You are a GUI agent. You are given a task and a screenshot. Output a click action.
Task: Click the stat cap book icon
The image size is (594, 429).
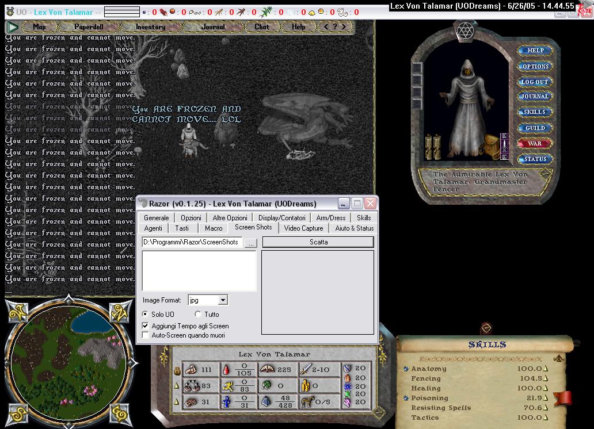coord(267,369)
